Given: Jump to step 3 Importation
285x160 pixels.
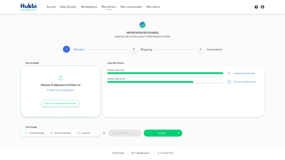Looking at the screenshot, I should pos(200,49).
